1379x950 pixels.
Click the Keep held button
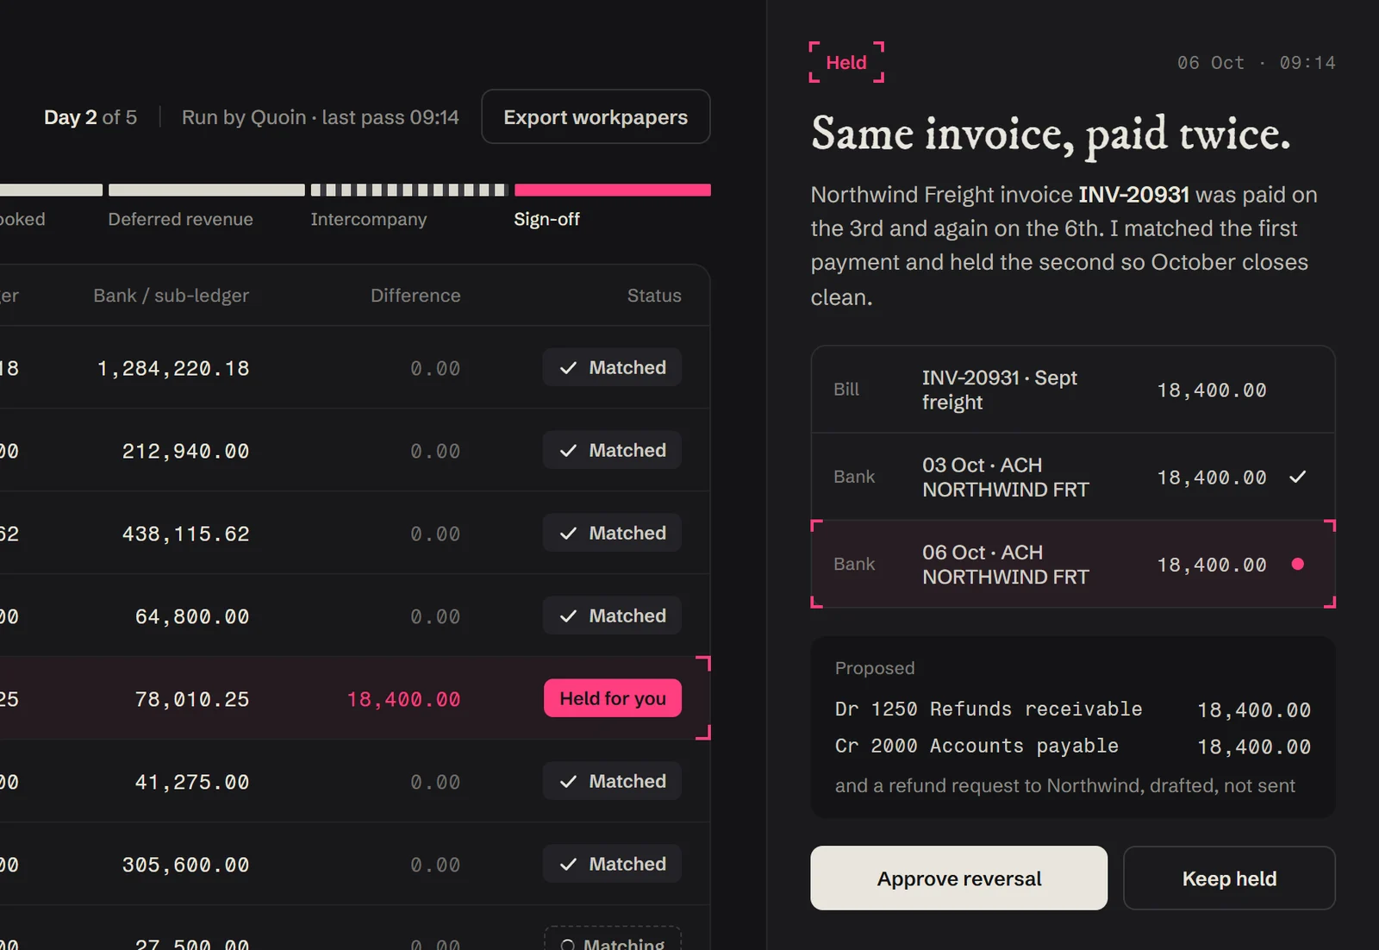pos(1229,878)
